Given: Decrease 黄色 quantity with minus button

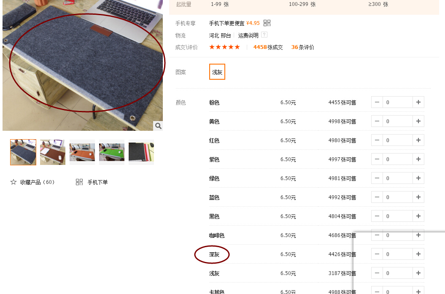Looking at the screenshot, I should tap(377, 121).
